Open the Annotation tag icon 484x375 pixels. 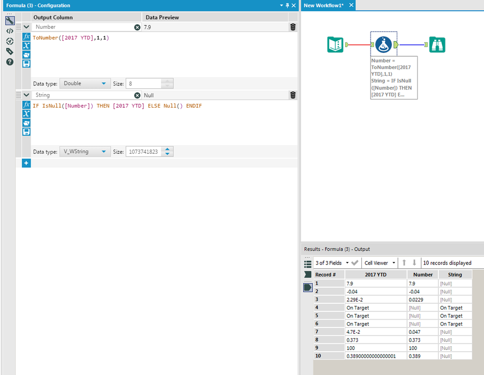[10, 51]
